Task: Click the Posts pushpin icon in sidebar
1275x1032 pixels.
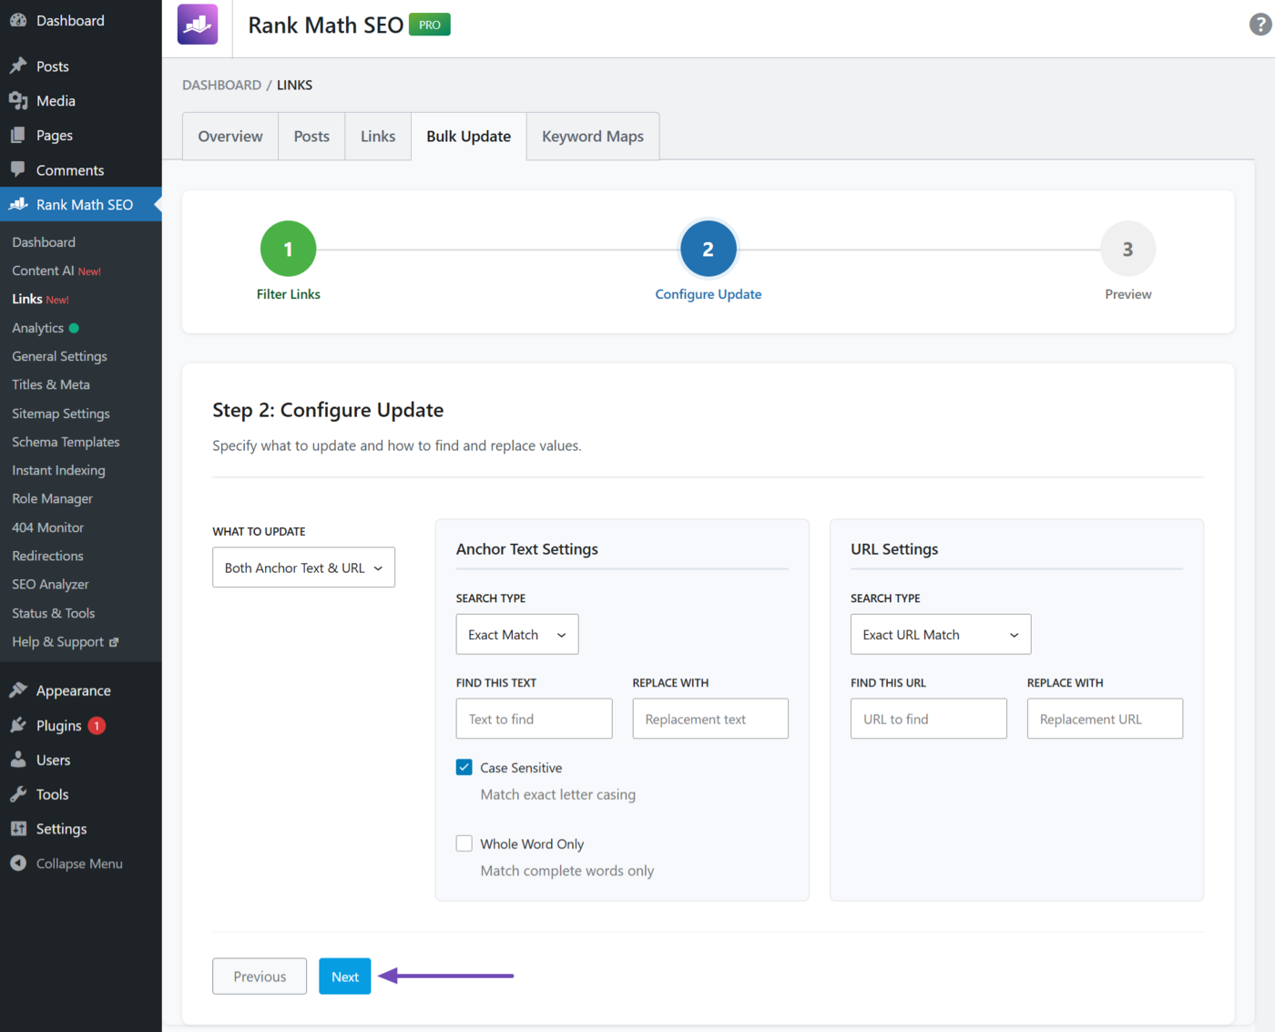Action: point(18,66)
